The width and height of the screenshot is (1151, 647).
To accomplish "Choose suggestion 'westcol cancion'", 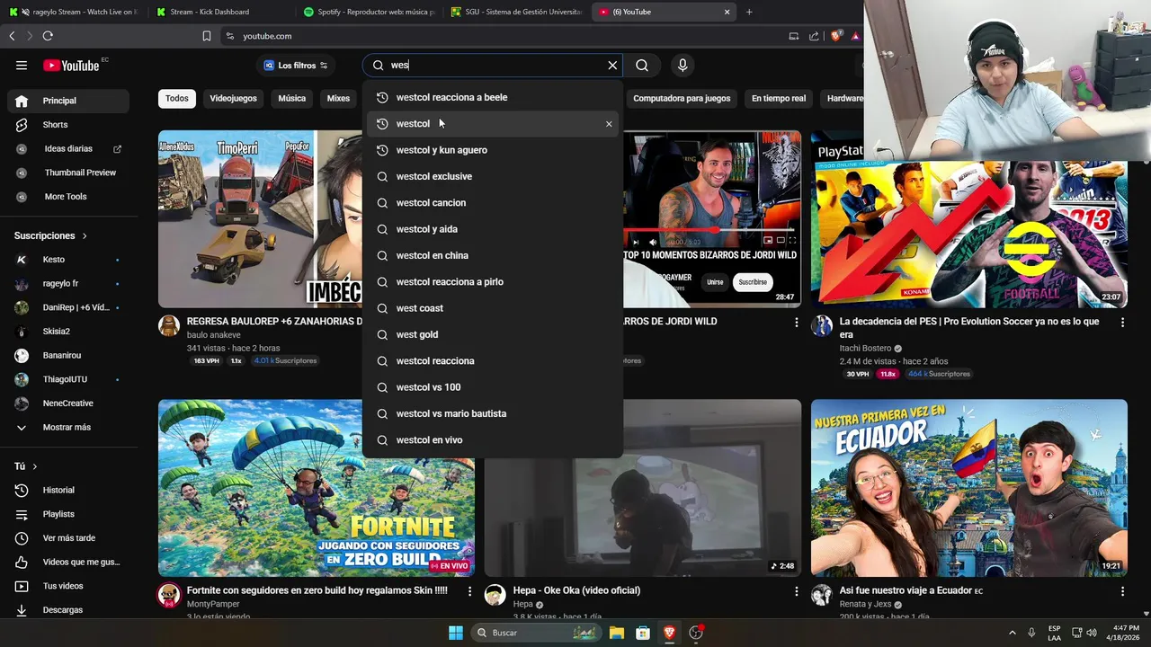I will click(493, 203).
